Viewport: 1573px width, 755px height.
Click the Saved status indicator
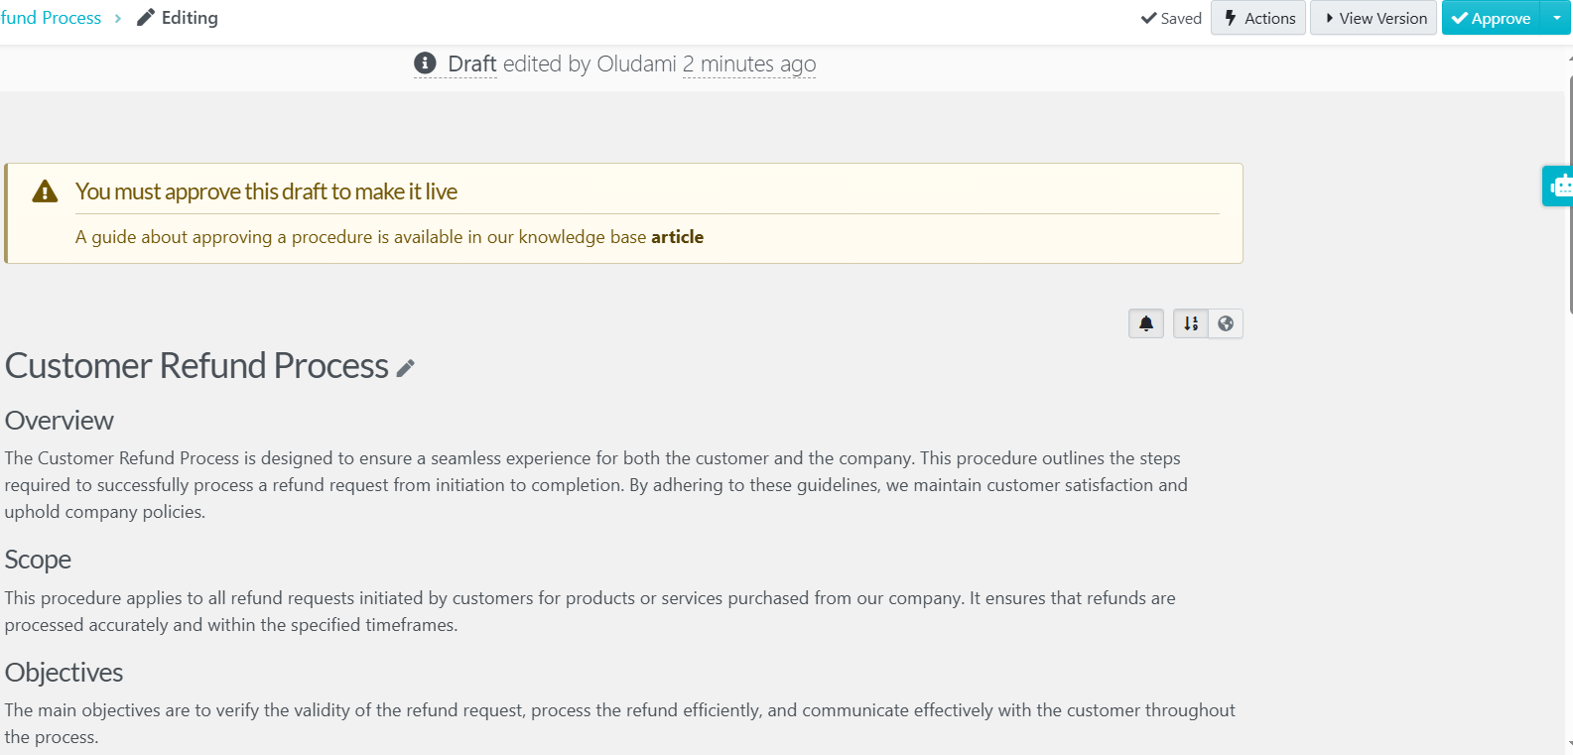[1171, 18]
